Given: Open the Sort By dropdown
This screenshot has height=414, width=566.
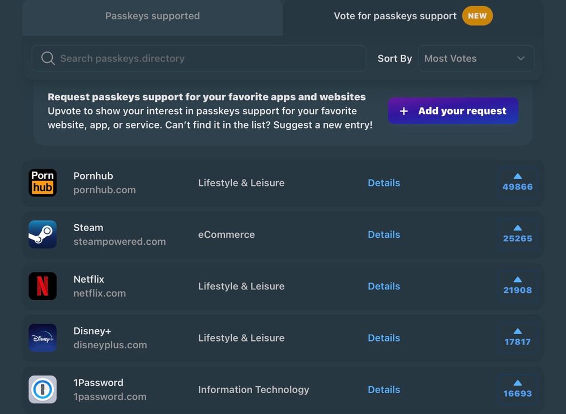Looking at the screenshot, I should (x=475, y=58).
